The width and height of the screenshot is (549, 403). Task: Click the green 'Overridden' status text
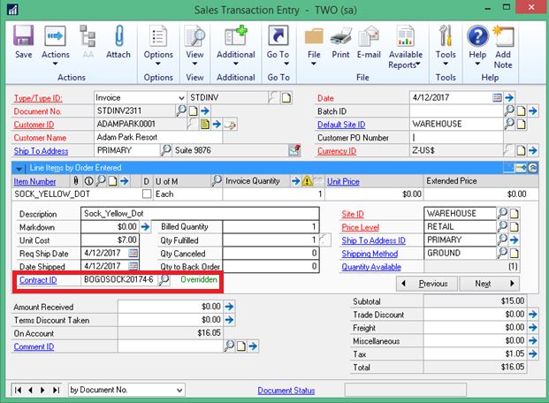point(199,279)
